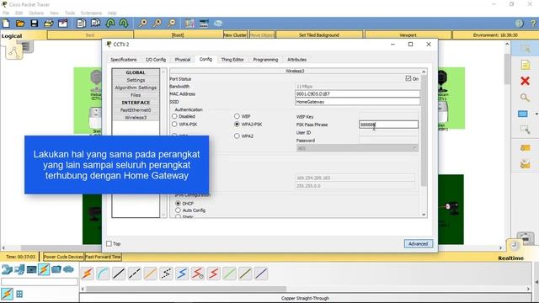Select the Add Simple PDU envelope

click(525, 148)
